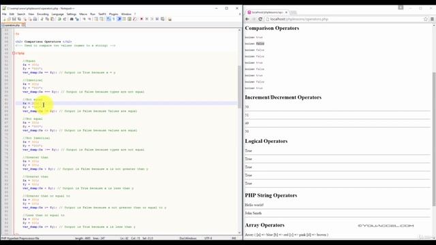This screenshot has width=436, height=245.
Task: Toggle synchronized horizontal scrolling icon
Action: (102, 19)
